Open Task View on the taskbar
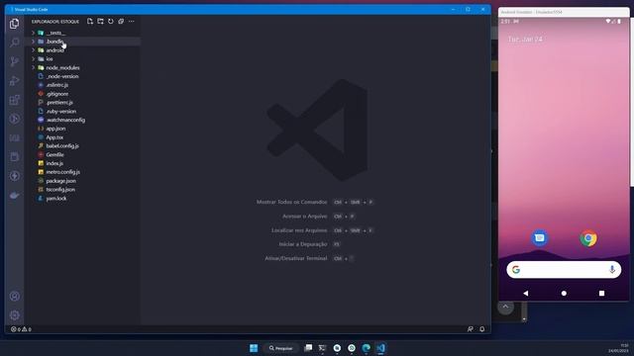This screenshot has width=634, height=356. 308,348
